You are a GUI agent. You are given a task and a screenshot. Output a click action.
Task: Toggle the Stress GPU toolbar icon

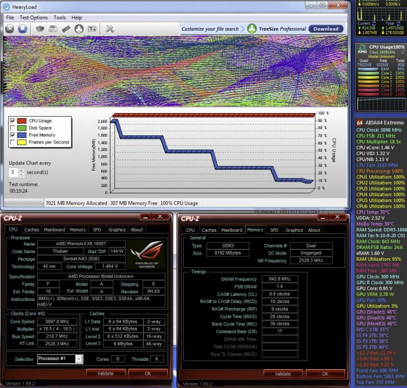coord(91,29)
